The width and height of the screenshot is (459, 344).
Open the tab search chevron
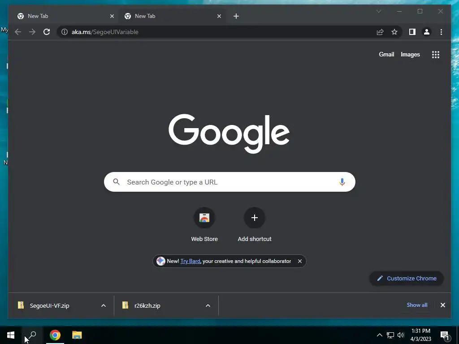[379, 11]
